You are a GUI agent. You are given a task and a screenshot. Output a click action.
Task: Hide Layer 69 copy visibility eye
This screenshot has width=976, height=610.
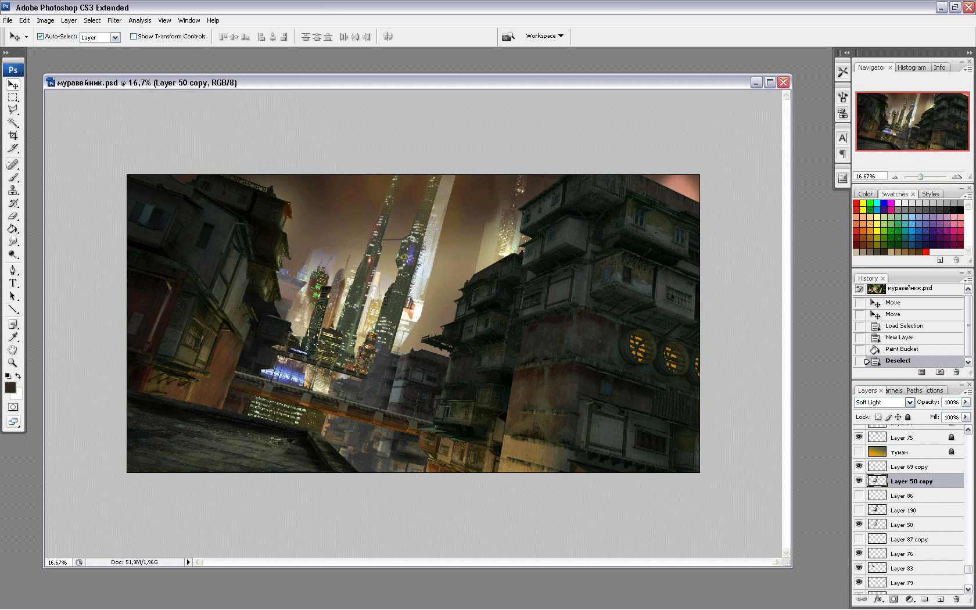[859, 466]
